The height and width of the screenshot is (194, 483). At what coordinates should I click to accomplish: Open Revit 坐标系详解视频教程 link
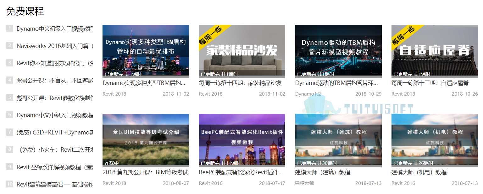[55, 167]
